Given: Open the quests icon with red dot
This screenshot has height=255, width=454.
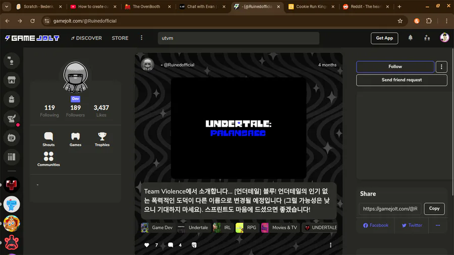Looking at the screenshot, I should (12, 118).
